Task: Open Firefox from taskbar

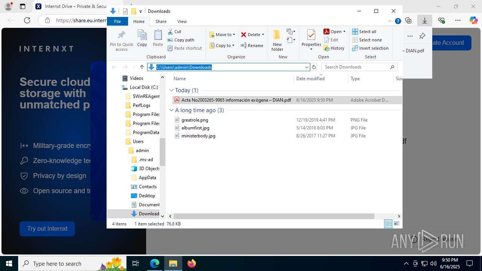Action: click(x=192, y=263)
